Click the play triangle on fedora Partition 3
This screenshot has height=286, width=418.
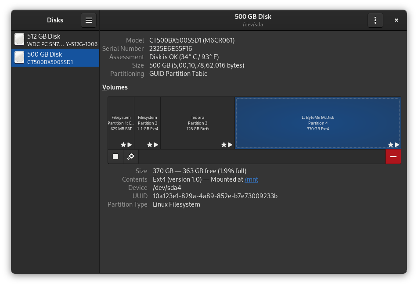coord(230,145)
